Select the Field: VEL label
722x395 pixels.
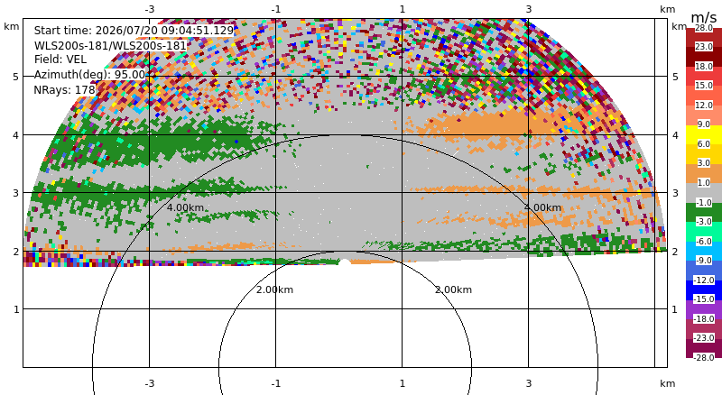coord(60,60)
